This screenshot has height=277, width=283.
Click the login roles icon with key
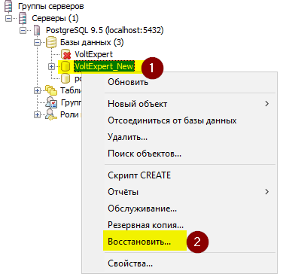[x=51, y=114]
